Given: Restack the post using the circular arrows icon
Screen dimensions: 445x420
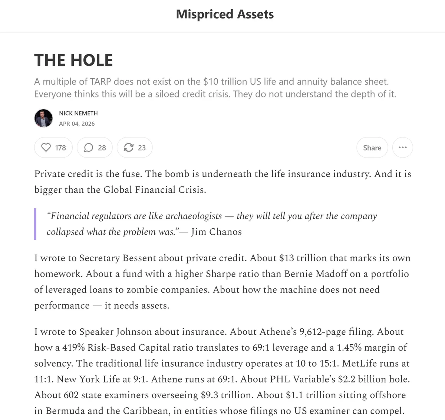Looking at the screenshot, I should click(x=128, y=148).
